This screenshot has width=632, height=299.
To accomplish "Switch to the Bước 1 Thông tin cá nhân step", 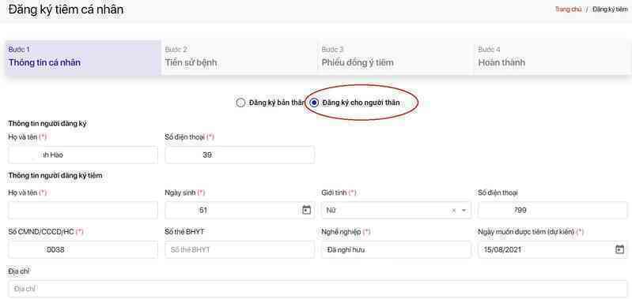I will (83, 57).
